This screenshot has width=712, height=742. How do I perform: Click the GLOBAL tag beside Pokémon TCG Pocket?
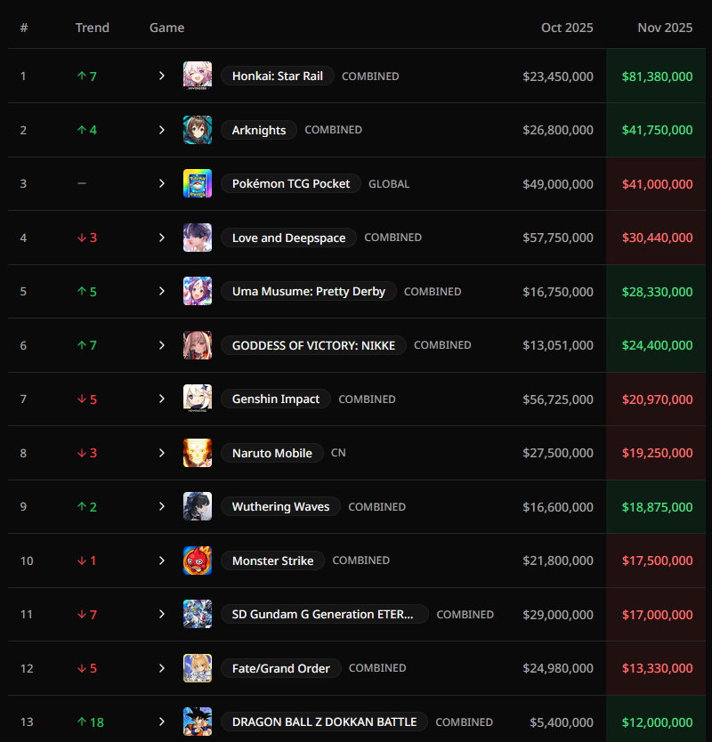pos(389,184)
